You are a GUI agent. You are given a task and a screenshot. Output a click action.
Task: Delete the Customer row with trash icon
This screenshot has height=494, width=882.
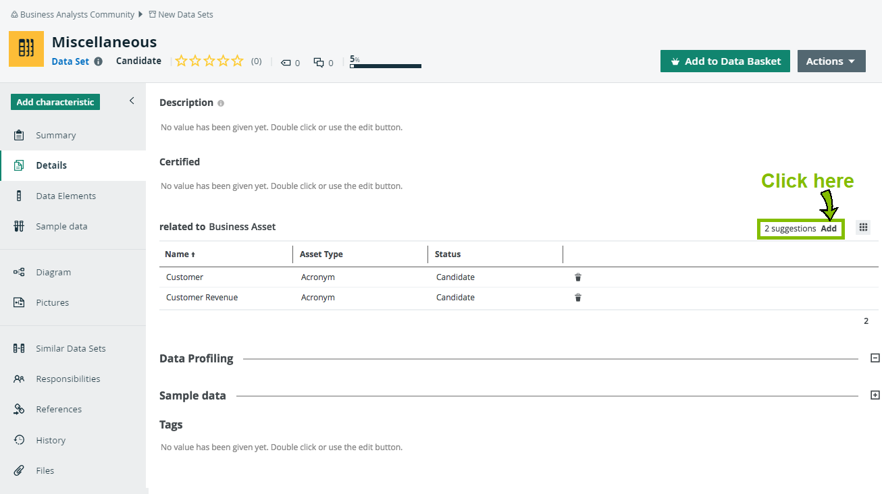click(578, 277)
